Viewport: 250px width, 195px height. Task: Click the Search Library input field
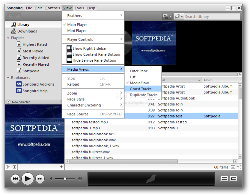tap(212, 16)
